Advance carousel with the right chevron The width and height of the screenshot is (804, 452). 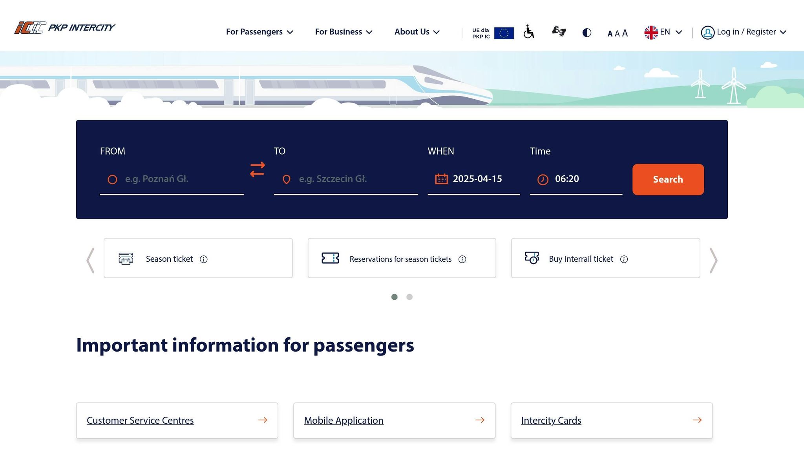tap(713, 260)
